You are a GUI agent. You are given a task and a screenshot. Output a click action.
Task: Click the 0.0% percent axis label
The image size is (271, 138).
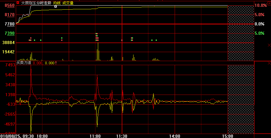tap(260, 24)
